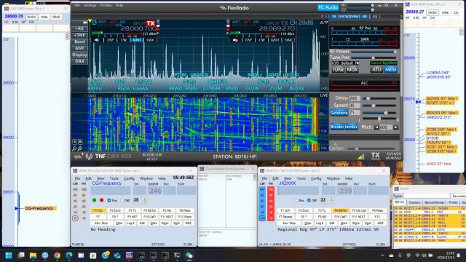Viewport: 466px width, 262px height.
Task: Increase CW speed stepper in left entry window
Action: [x=145, y=199]
